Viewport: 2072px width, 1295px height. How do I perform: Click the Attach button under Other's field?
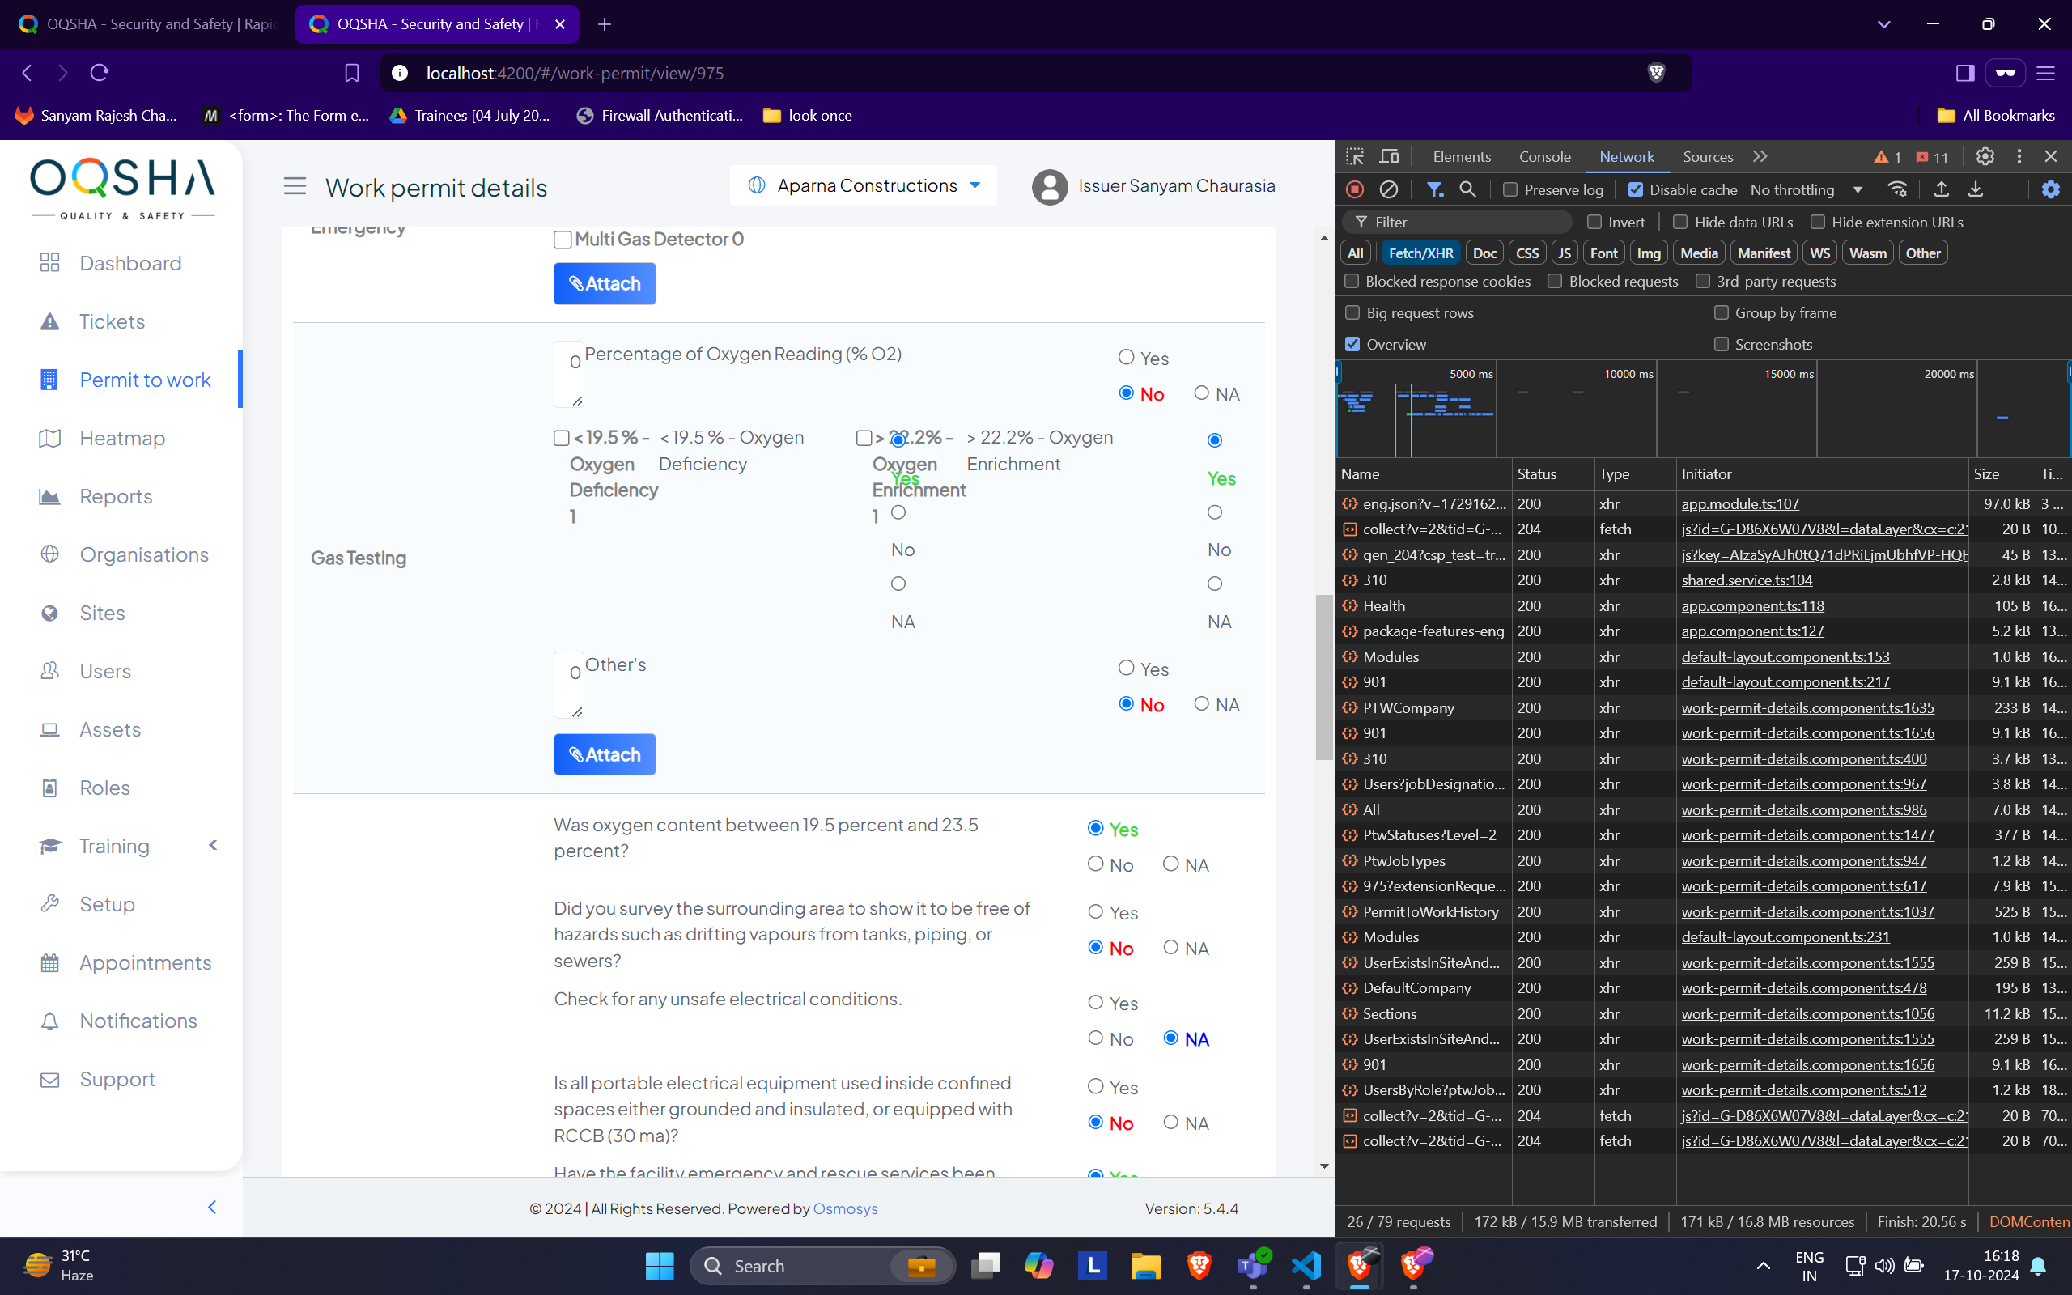(605, 754)
